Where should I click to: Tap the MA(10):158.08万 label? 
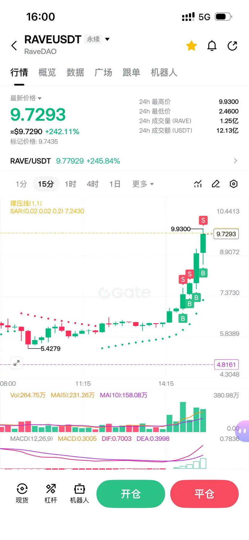click(124, 395)
